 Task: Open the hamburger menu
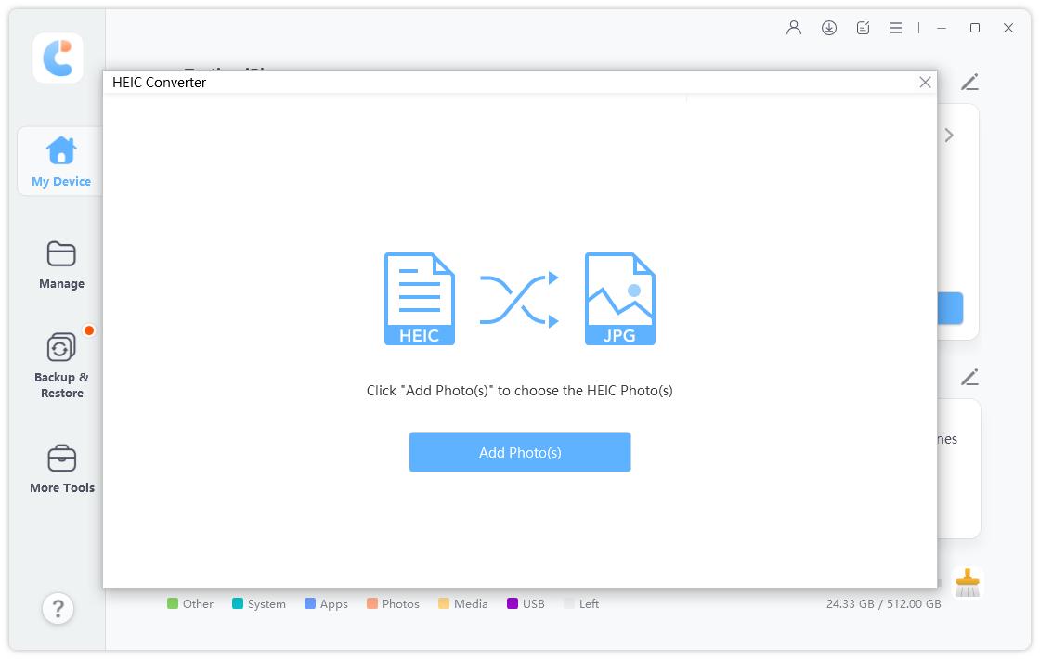pyautogui.click(x=896, y=28)
